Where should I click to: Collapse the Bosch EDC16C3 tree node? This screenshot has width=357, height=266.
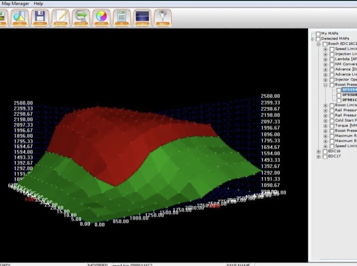pos(319,44)
